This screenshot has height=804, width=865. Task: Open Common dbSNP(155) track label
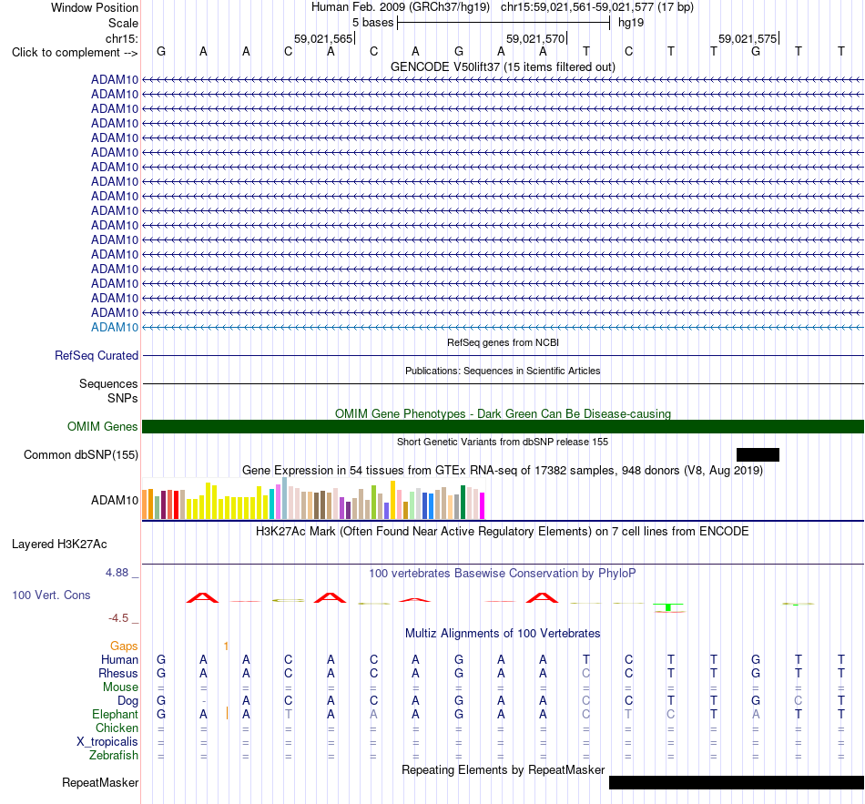[x=81, y=454]
